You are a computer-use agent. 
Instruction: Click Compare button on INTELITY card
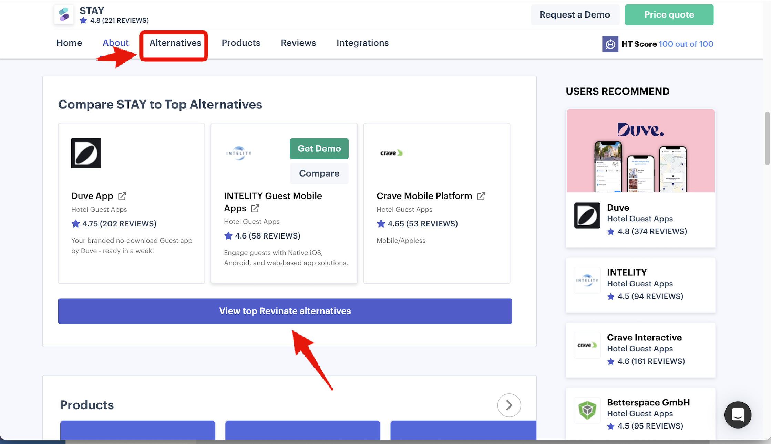pyautogui.click(x=319, y=173)
